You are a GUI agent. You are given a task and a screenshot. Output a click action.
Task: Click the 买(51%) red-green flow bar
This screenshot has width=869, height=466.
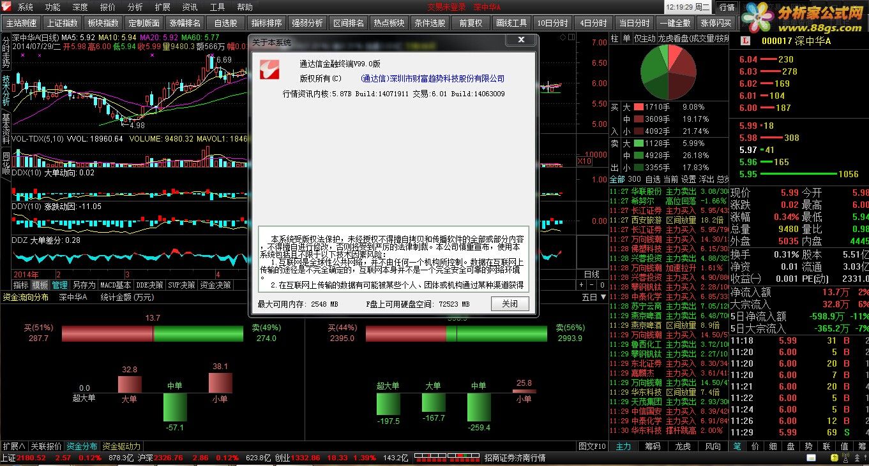pos(153,333)
